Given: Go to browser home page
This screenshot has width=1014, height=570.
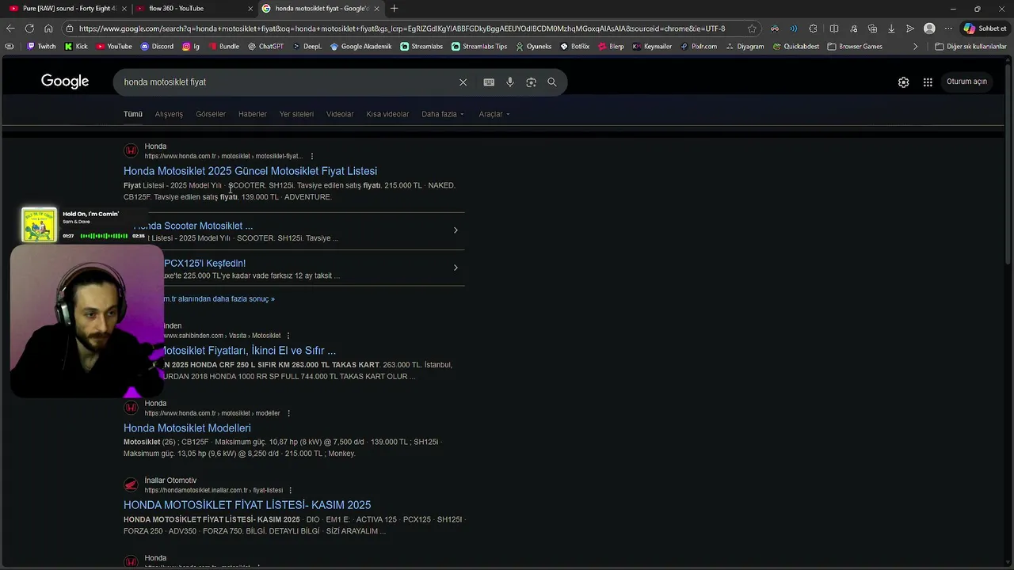Looking at the screenshot, I should (48, 28).
